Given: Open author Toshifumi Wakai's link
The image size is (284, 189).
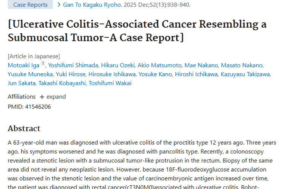Looking at the screenshot, I should pos(110,83).
